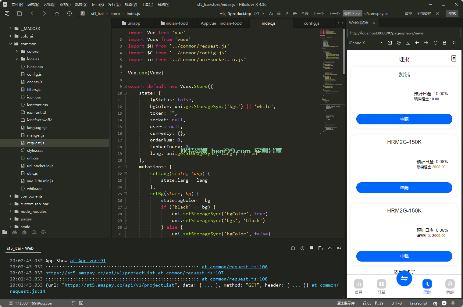Open the 工具(T) menu

pos(147,5)
